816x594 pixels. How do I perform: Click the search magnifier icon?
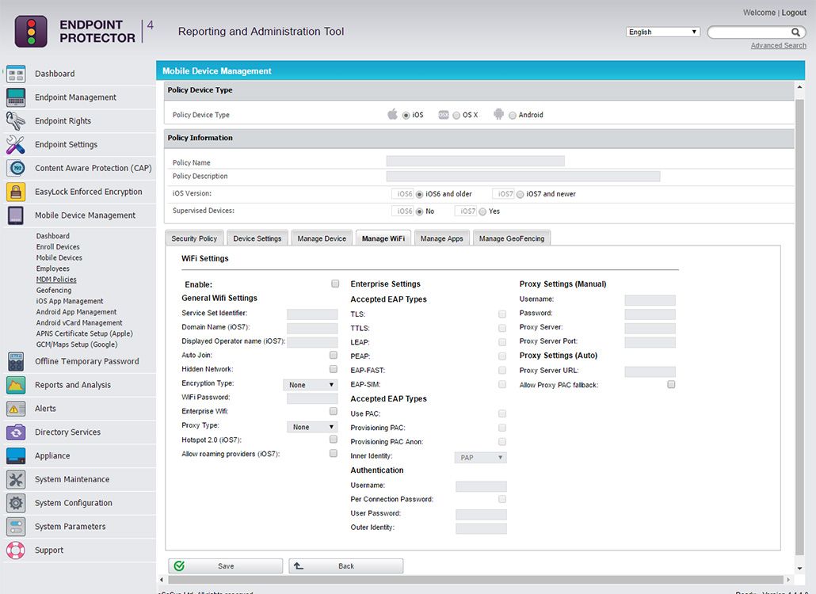coord(795,32)
